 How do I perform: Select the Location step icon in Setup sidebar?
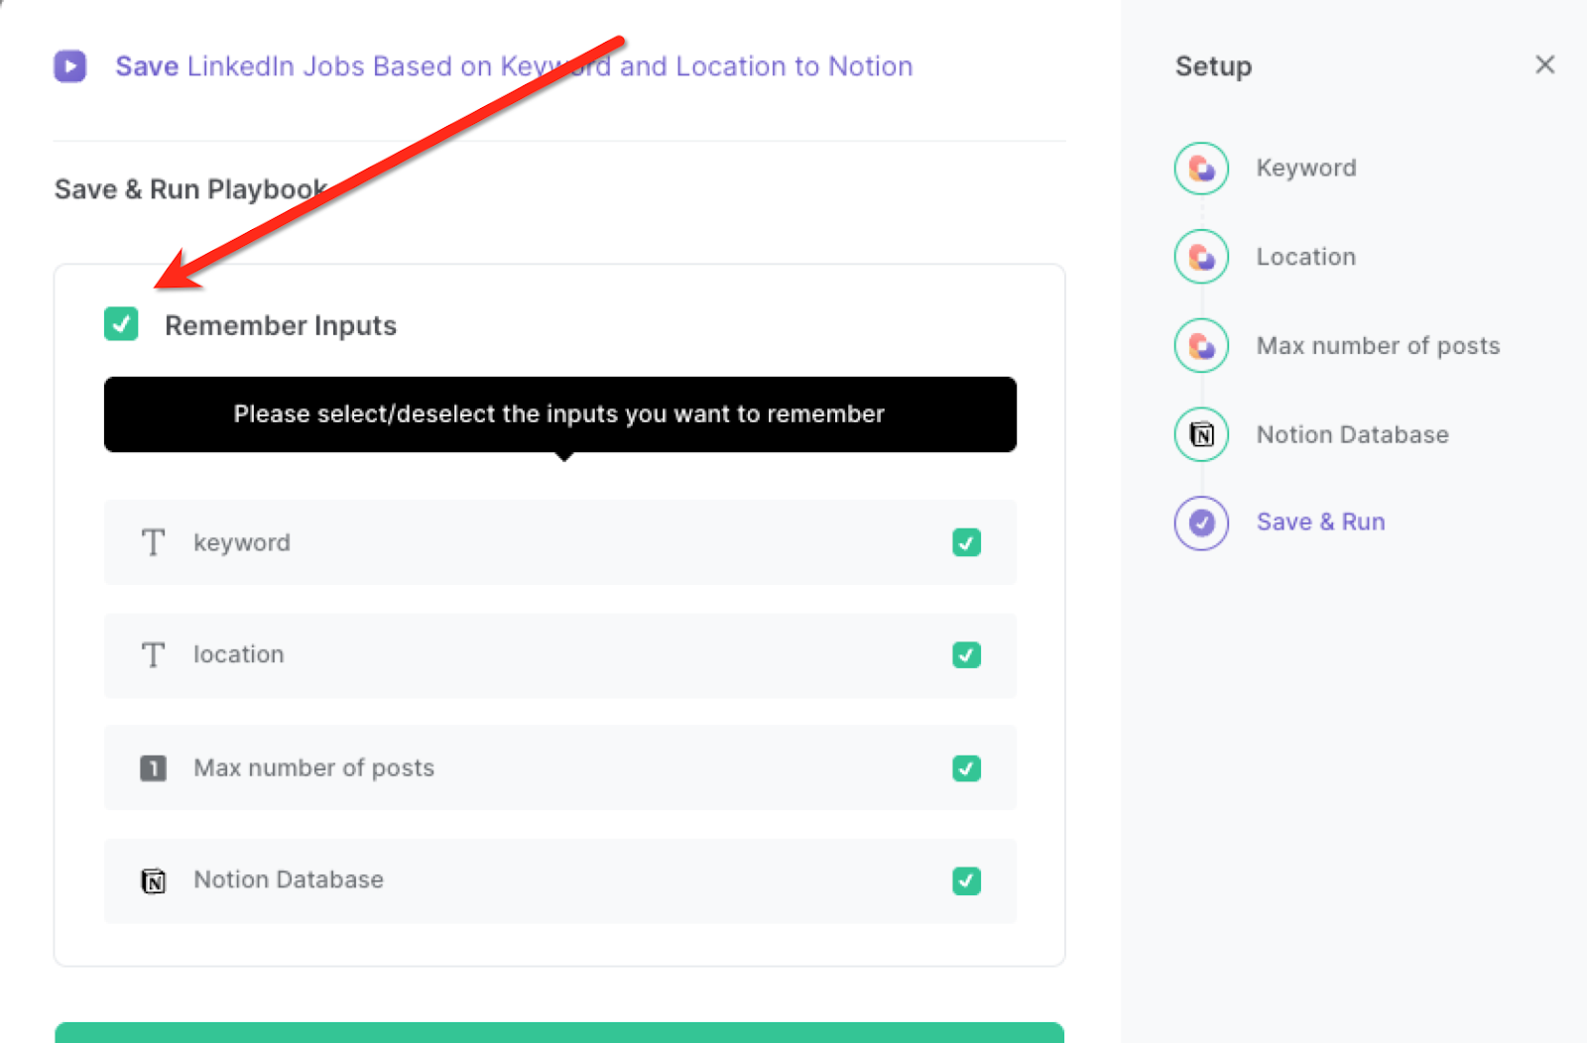pos(1200,256)
